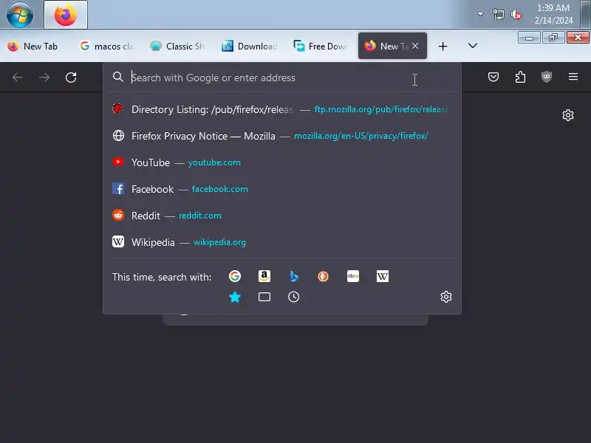The image size is (591, 443).
Task: Open the network tray icon
Action: (498, 15)
